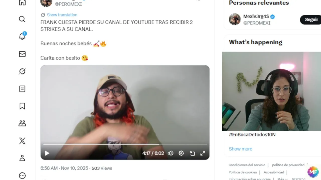The image size is (321, 180).
Task: Play the tweet video
Action: pos(47,153)
